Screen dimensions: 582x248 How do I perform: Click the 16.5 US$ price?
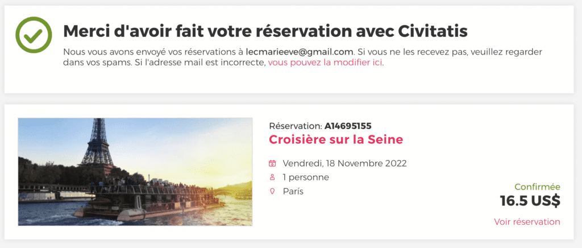click(530, 201)
